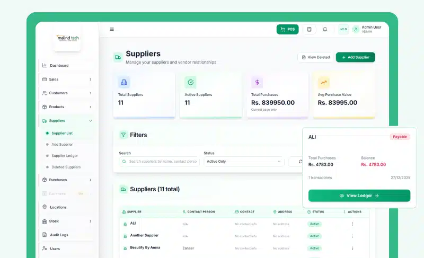The width and height of the screenshot is (424, 258).
Task: Click the View Ledger button
Action: pyautogui.click(x=359, y=195)
